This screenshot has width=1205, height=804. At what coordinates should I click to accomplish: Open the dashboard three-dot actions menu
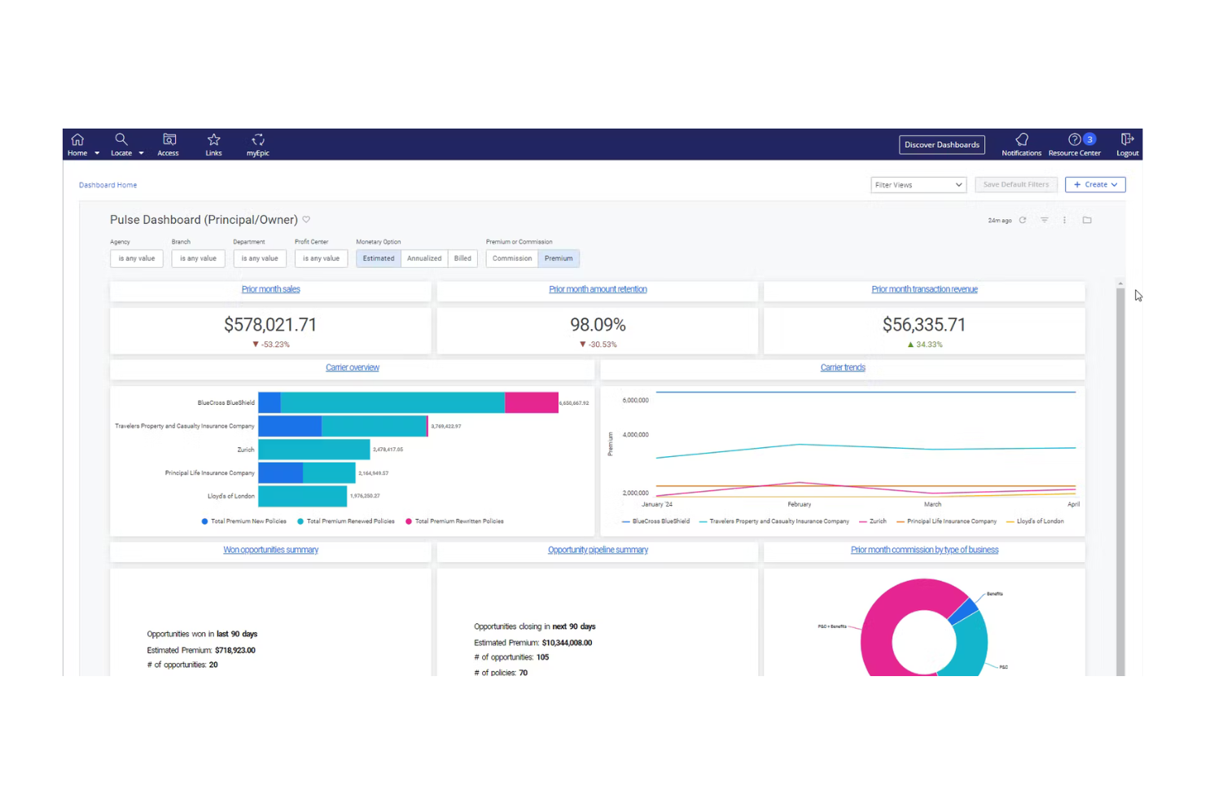[1064, 220]
